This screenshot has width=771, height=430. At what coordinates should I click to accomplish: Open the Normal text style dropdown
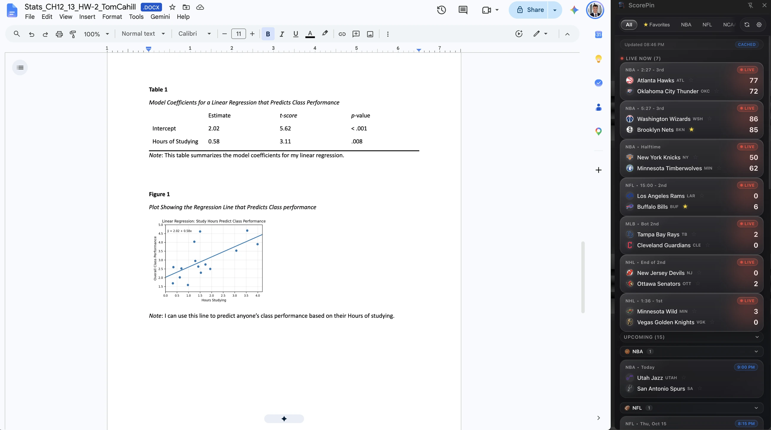pos(143,34)
